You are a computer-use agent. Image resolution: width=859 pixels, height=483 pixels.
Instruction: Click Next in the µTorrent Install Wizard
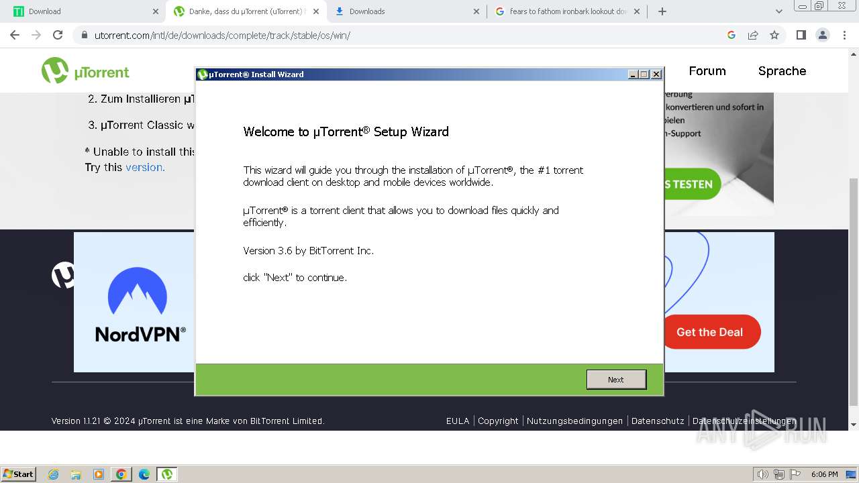coord(616,380)
